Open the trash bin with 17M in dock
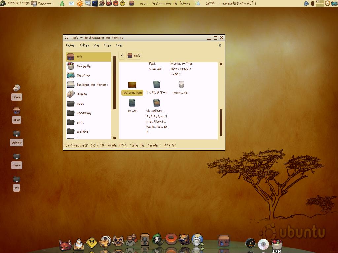Image resolution: width=338 pixels, height=253 pixels. click(277, 245)
